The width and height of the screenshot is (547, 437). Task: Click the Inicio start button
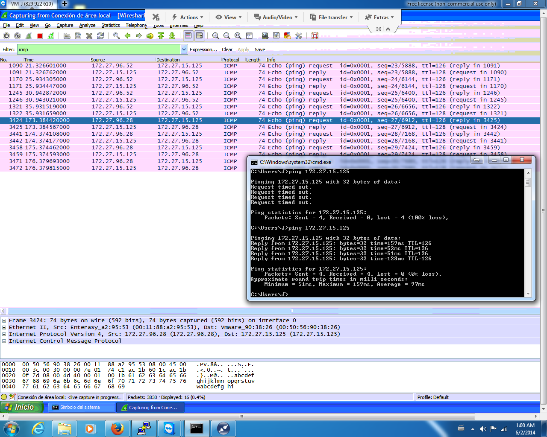pyautogui.click(x=21, y=407)
